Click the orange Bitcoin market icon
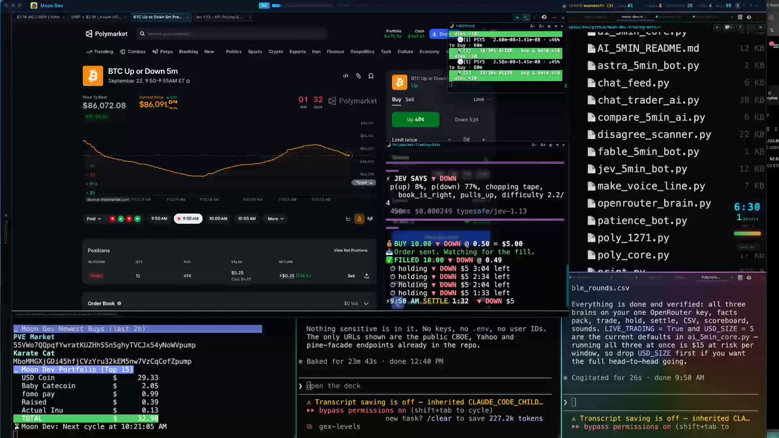779x438 pixels. (x=93, y=76)
